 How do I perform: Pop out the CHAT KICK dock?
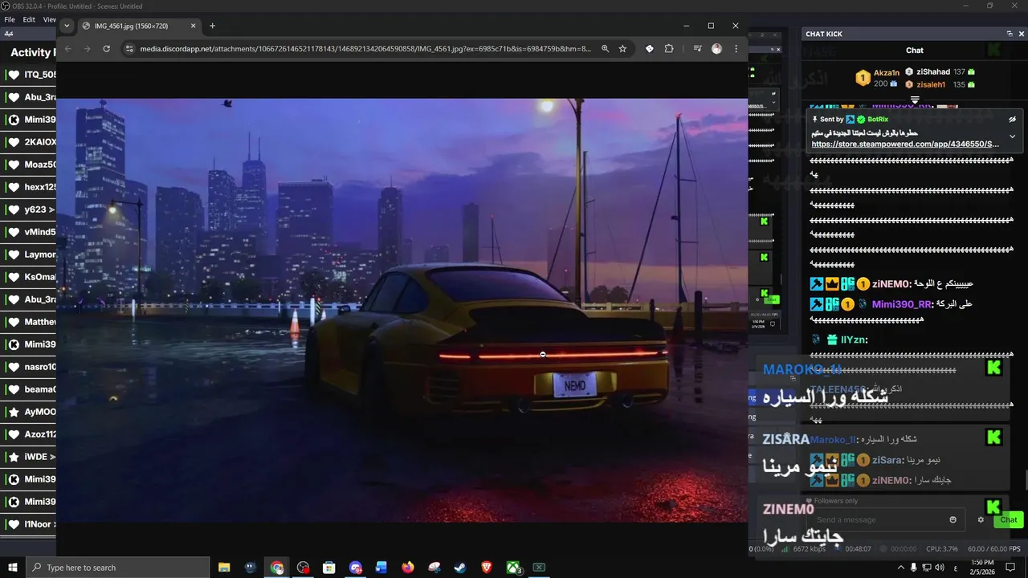(1010, 34)
